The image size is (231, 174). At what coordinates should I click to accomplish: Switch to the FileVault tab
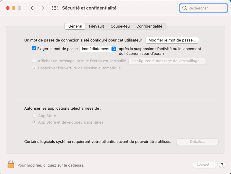click(96, 26)
